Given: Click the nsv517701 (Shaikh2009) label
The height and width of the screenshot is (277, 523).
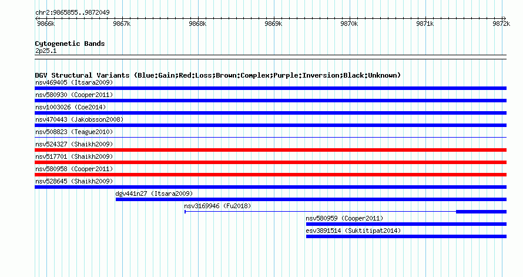Looking at the screenshot, I should click(74, 156).
